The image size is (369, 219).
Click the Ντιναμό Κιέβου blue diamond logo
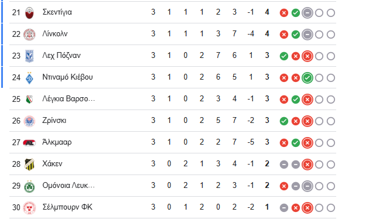pos(29,78)
